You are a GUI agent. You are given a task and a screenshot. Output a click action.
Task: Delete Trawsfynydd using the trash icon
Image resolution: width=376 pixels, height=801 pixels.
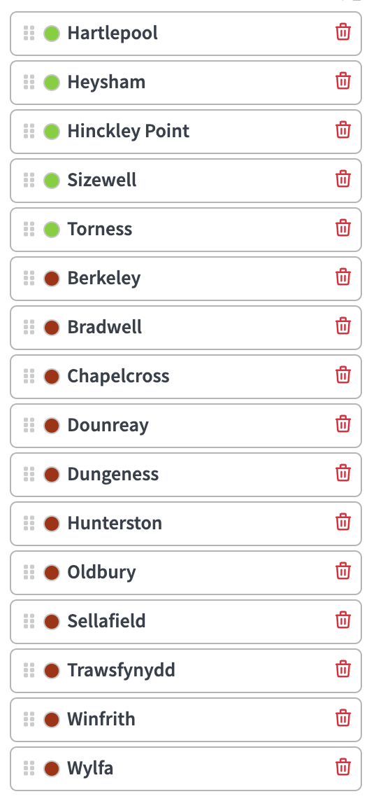click(343, 669)
